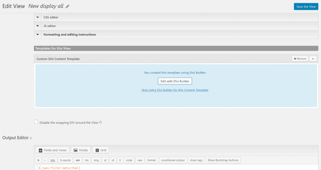This screenshot has height=170, width=321.
Task: Click the pencil icon to rename view
Action: click(67, 7)
